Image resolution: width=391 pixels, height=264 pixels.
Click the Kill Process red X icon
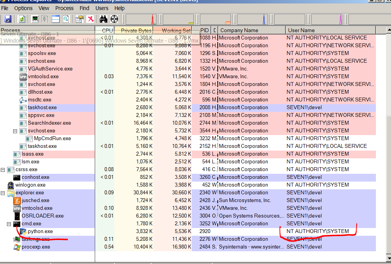click(90, 19)
